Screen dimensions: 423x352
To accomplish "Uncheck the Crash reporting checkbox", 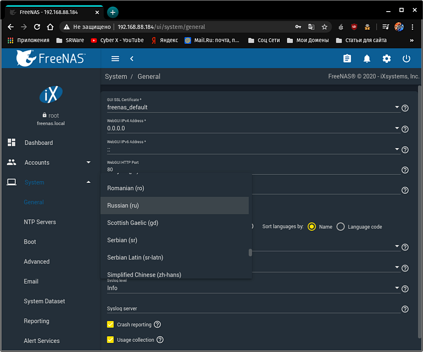I will point(110,324).
